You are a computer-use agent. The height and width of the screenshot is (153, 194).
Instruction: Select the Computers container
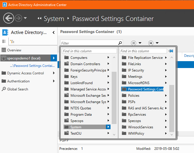tap(79, 58)
